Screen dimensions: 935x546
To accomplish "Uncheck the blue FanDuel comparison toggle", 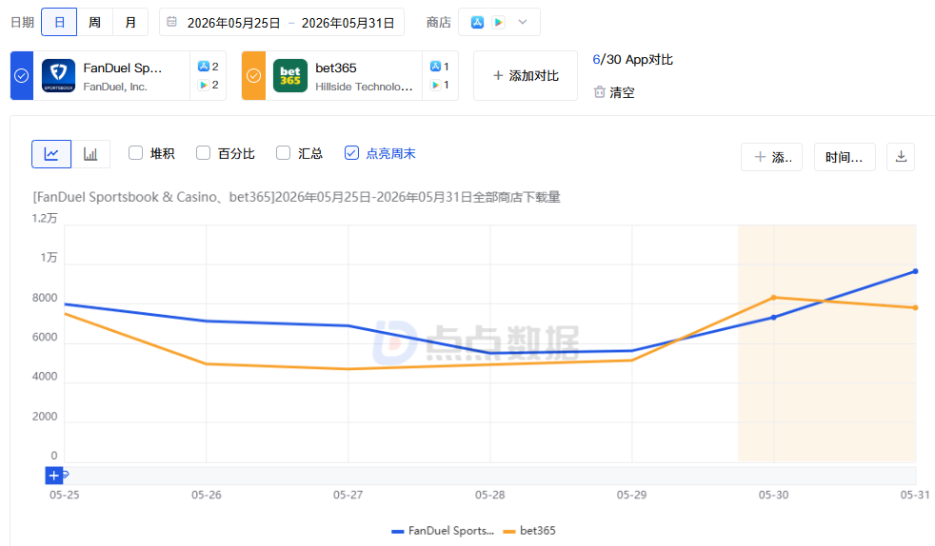I will (22, 75).
